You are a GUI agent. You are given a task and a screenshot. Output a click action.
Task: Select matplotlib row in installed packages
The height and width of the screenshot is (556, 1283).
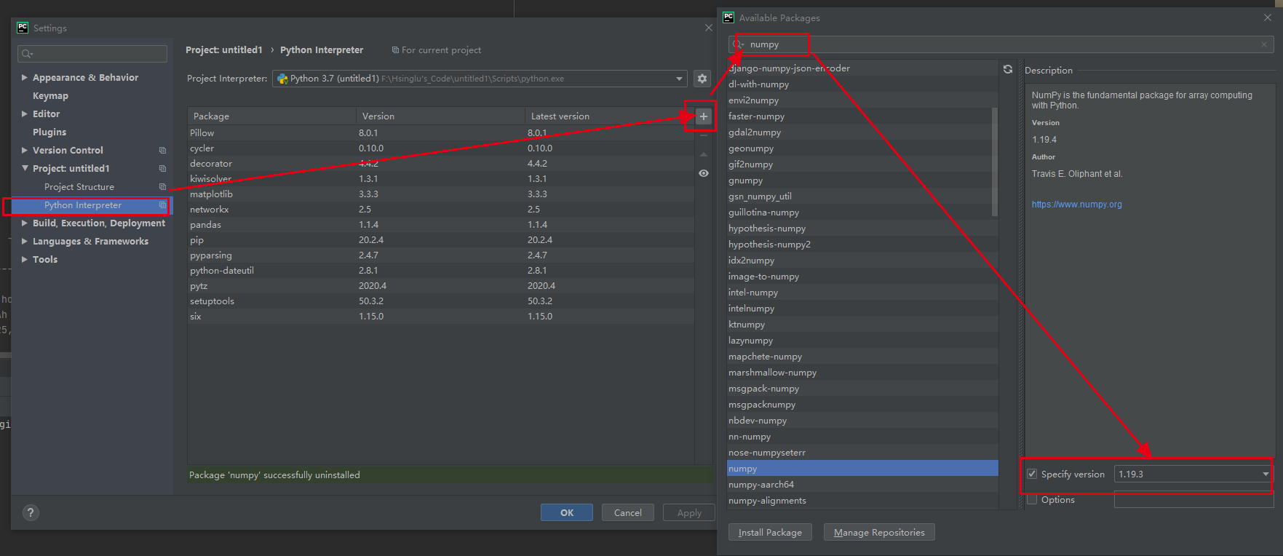click(x=440, y=194)
